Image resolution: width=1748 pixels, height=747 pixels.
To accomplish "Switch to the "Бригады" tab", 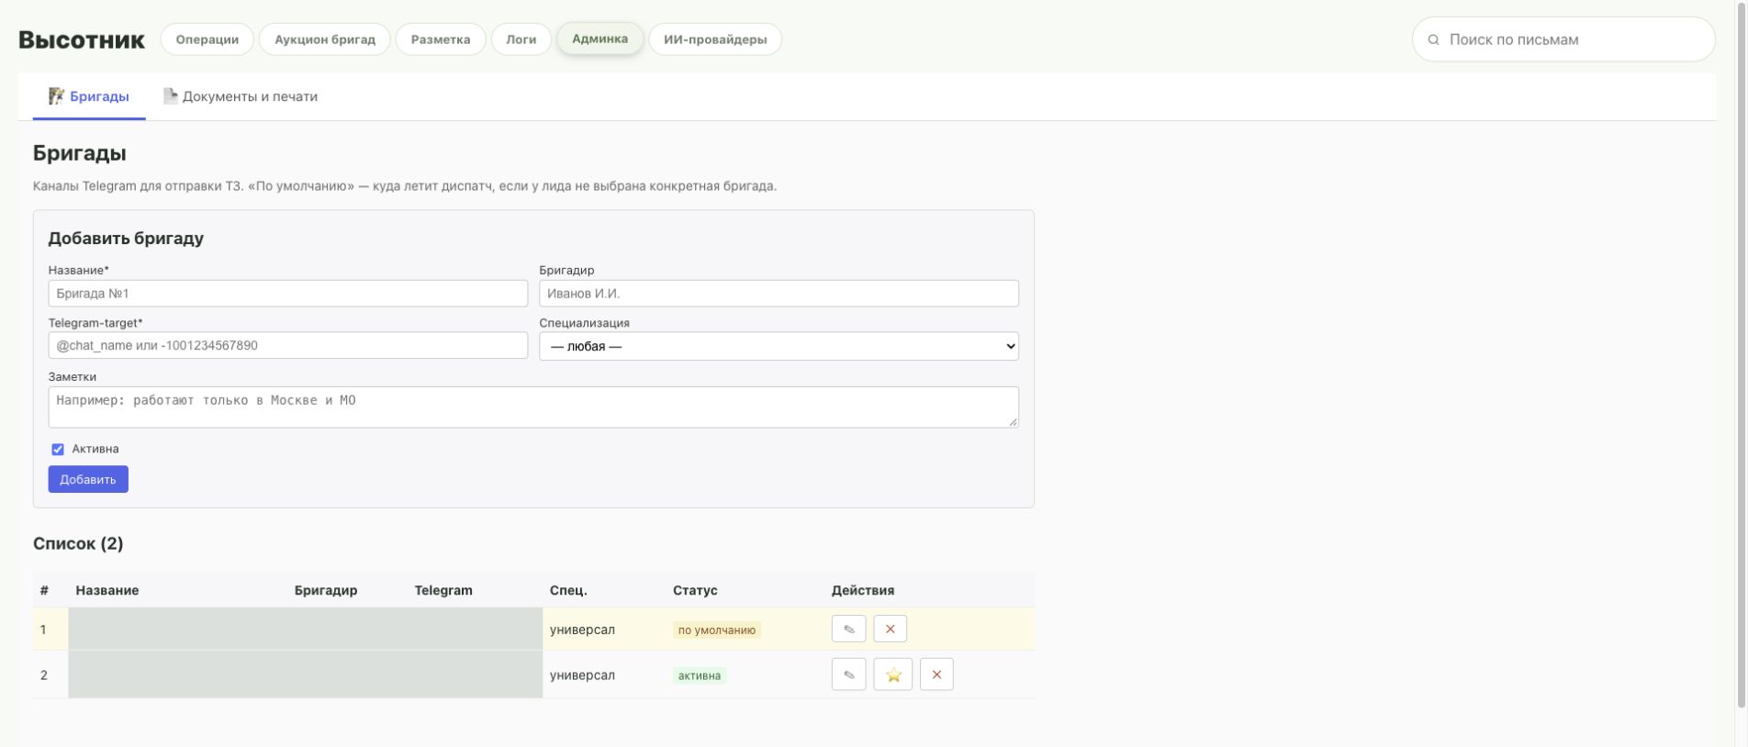I will click(x=89, y=96).
